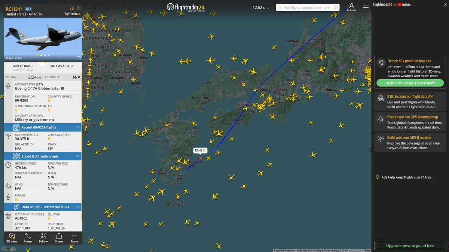
Task: Select the red RCH311 aircraft on map
Action: (x=200, y=159)
